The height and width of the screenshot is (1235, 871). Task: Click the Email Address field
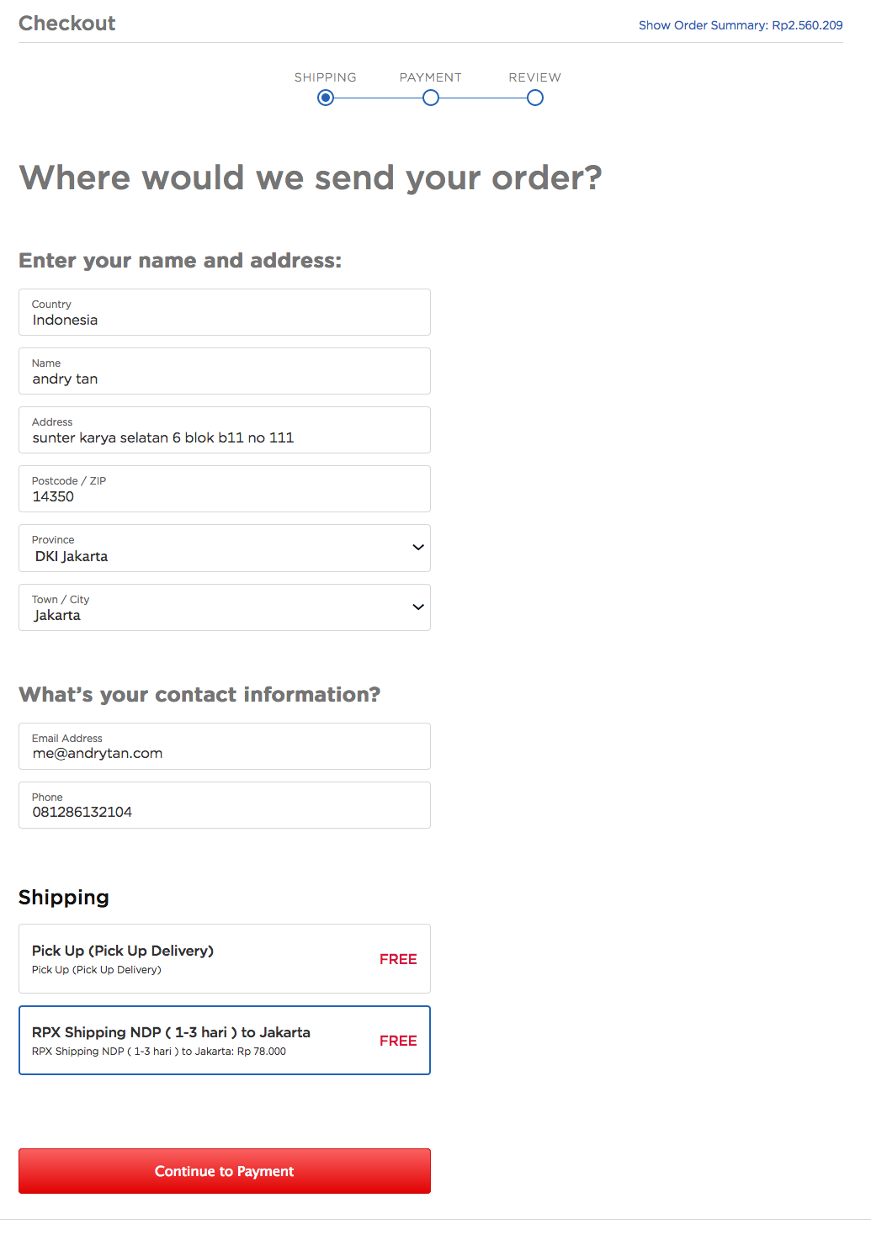coord(225,746)
